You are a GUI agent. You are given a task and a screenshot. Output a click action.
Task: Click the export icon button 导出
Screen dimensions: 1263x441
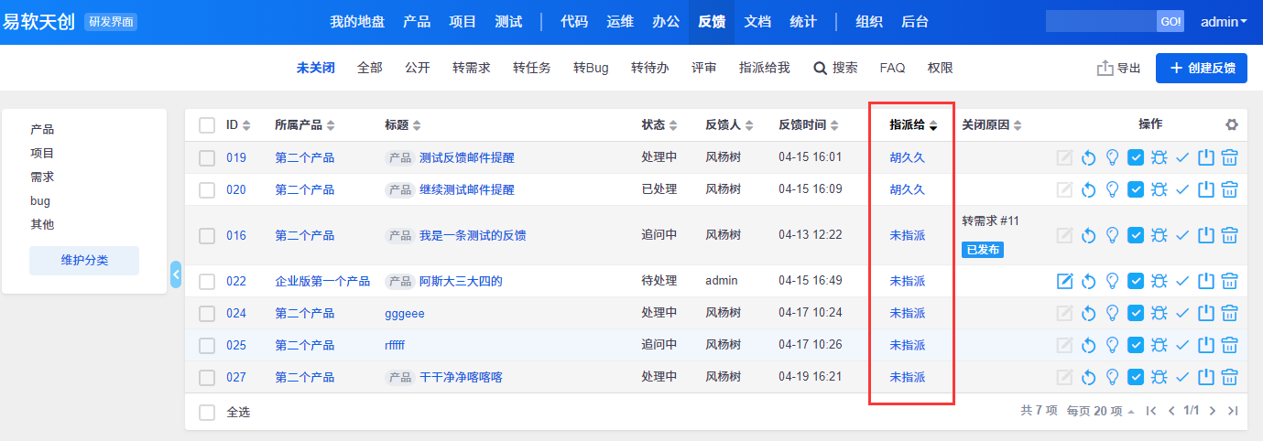coord(1118,68)
